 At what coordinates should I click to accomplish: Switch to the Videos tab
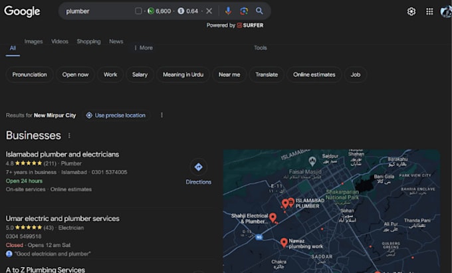point(60,41)
